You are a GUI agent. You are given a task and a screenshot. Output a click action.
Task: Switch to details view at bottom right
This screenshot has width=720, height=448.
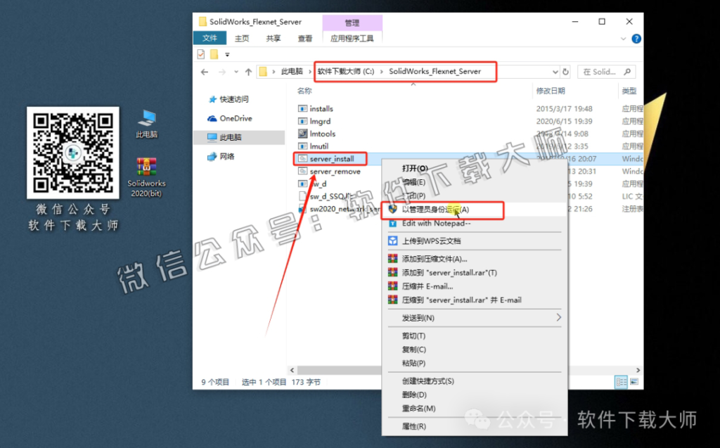[x=621, y=382]
